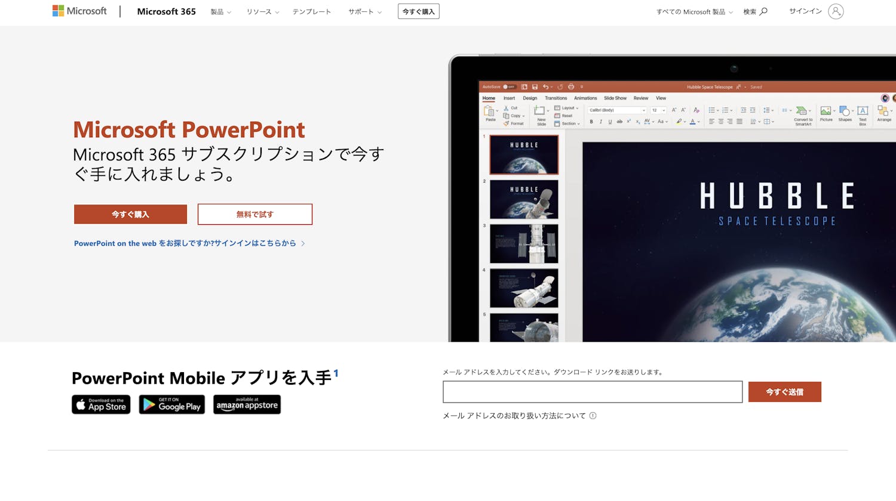This screenshot has height=501, width=896.
Task: Click the email address input field
Action: click(592, 392)
